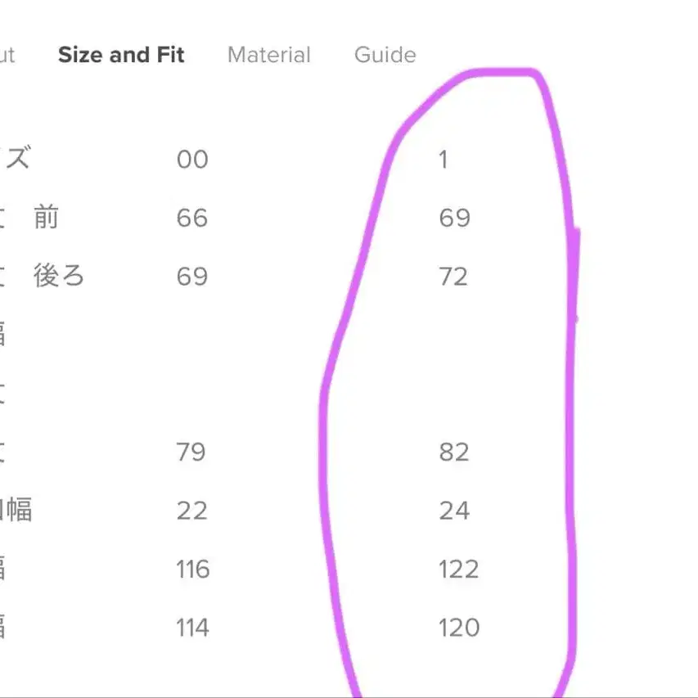
Task: Click the partially visible tab left of Size and Fit
Action: point(8,55)
